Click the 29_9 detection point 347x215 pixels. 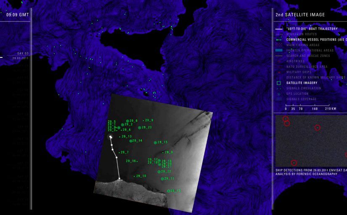[x=143, y=121]
